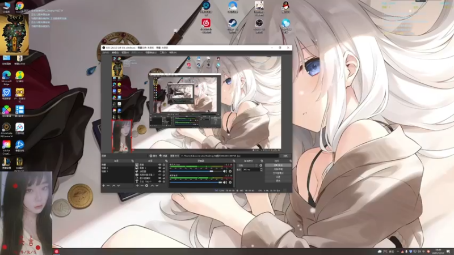Open the Help menu in OBS
Viewport: 454px width, 255px height.
point(173,53)
